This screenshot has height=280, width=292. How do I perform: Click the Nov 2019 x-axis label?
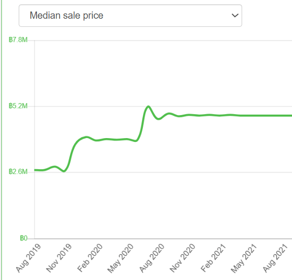[59, 258]
